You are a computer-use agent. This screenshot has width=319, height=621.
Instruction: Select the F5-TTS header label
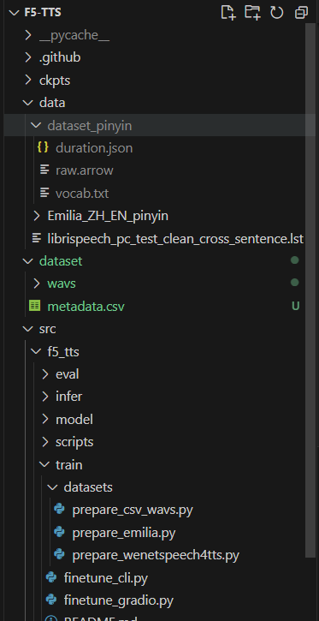click(x=43, y=13)
